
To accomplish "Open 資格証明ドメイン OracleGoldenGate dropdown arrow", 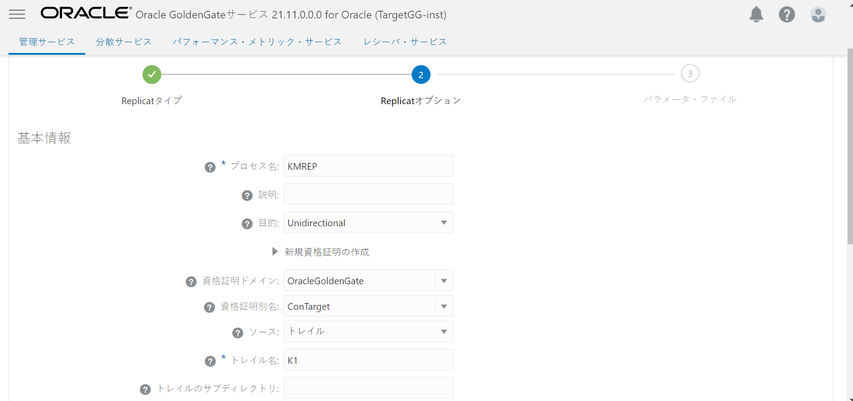I will 444,281.
